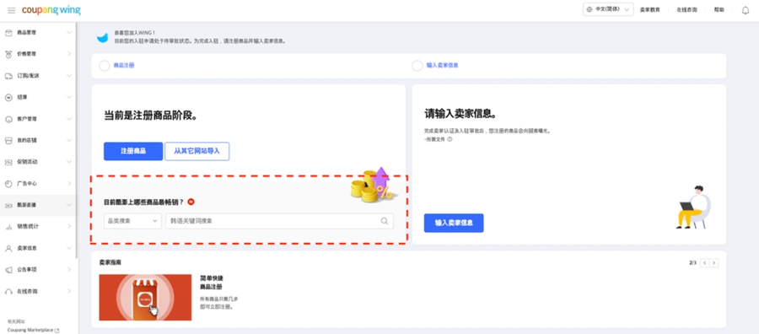759x334 pixels.
Task: Expand 价格管理 with its arrow
Action: 69,54
